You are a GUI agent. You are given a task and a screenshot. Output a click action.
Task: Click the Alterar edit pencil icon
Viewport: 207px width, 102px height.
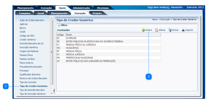pyautogui.click(x=157, y=30)
